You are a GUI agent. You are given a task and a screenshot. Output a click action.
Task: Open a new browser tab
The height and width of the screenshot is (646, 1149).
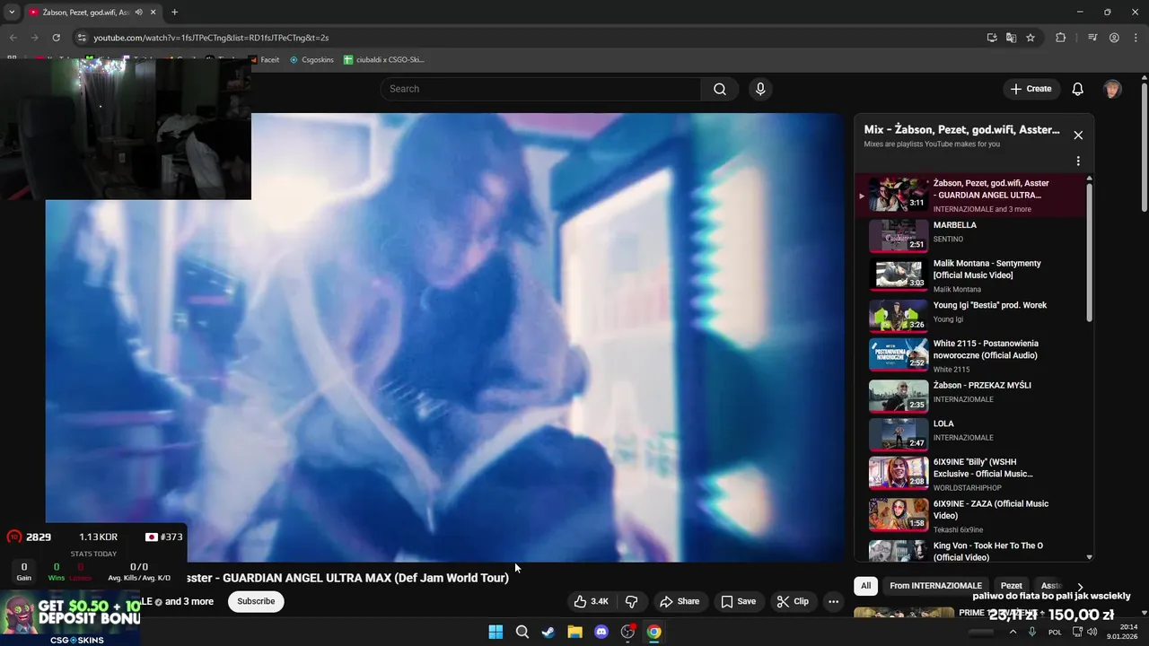(x=174, y=13)
